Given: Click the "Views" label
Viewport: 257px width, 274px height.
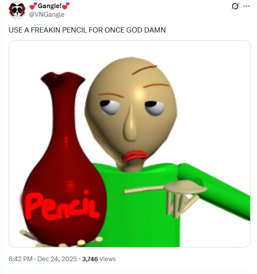Looking at the screenshot, I should pyautogui.click(x=107, y=259).
